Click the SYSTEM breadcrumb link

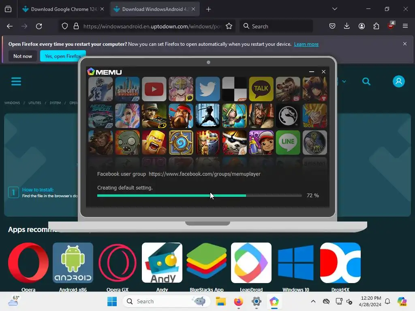[x=55, y=103]
